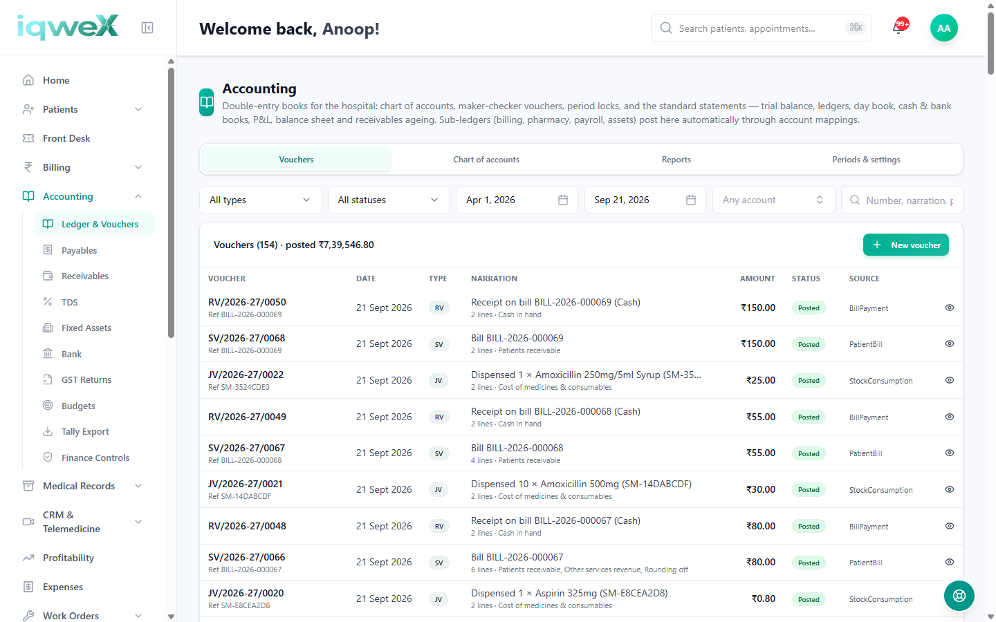Open Budgets section
The width and height of the screenshot is (996, 622).
94,406
